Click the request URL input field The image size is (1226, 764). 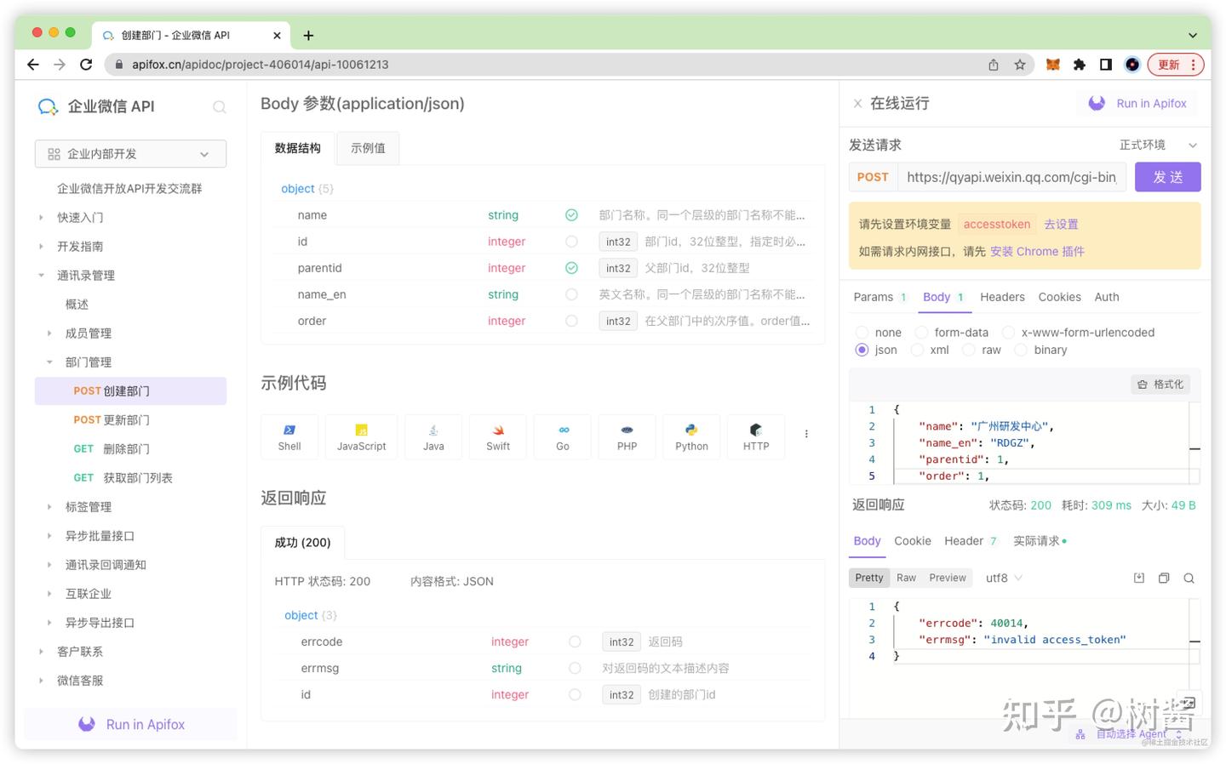1012,177
